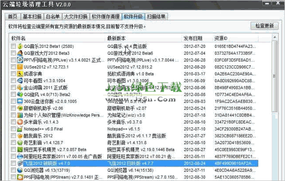Click the QQ旋风 v4.0 row icon
285x181 pixels.
(x=20, y=94)
